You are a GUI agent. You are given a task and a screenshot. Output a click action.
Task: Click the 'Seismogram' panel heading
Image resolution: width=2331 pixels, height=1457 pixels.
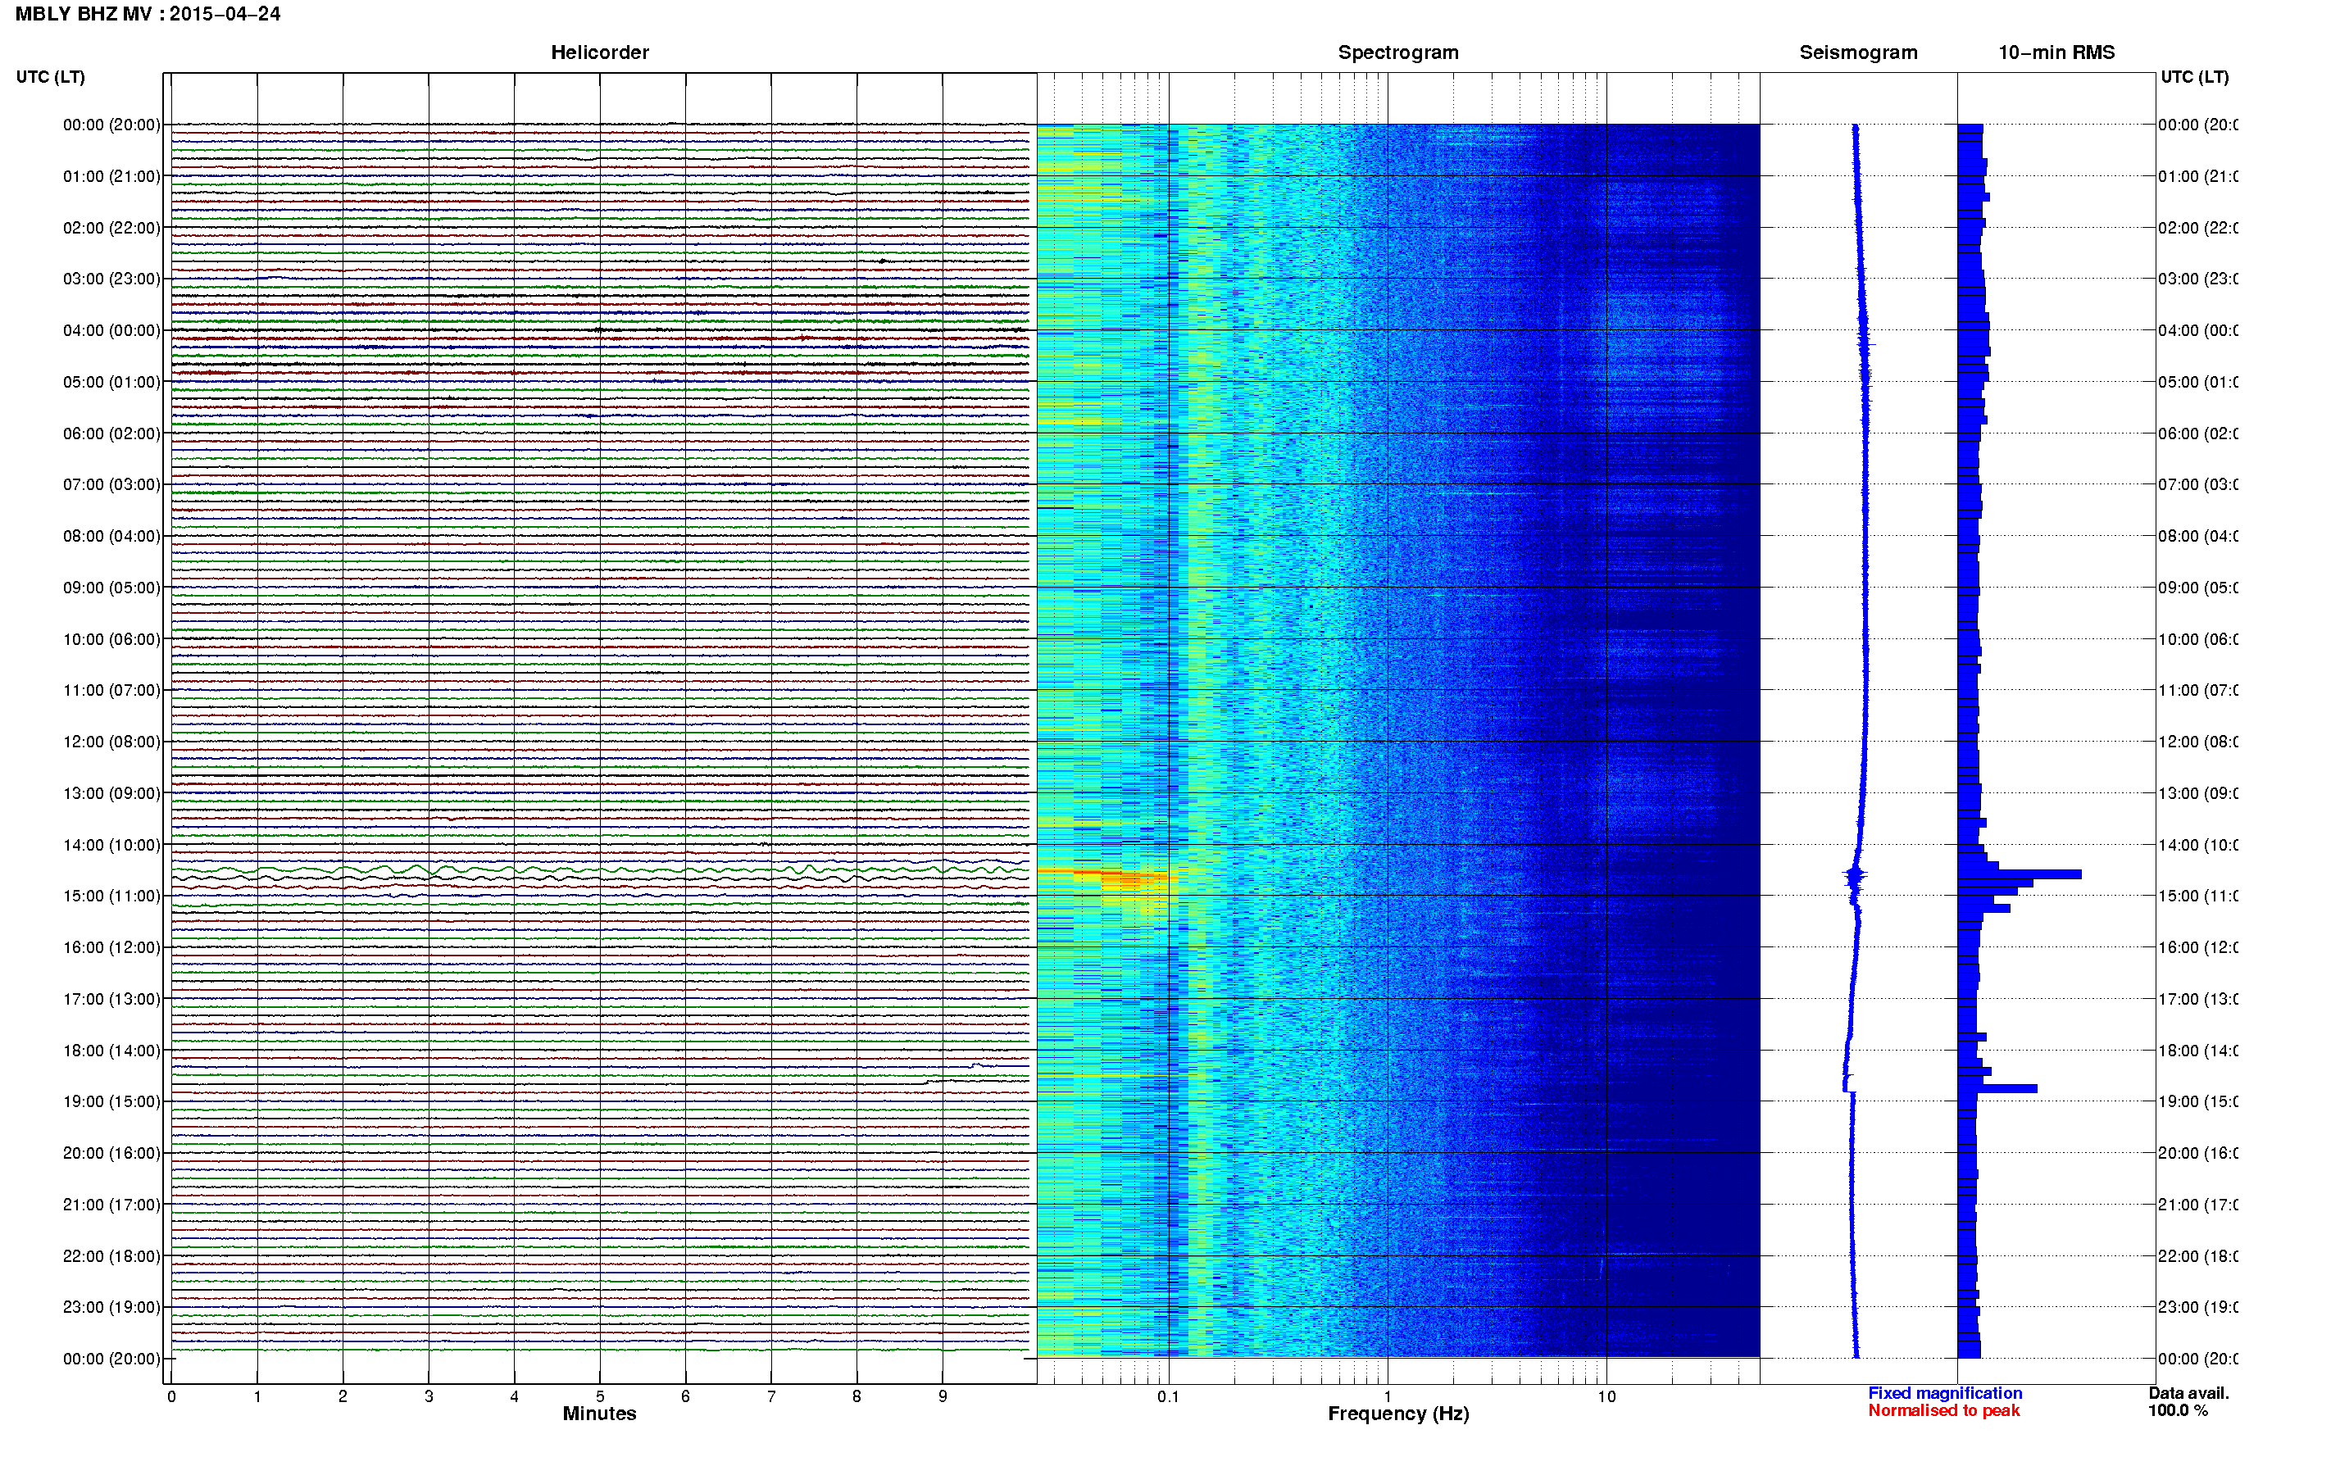[1858, 53]
